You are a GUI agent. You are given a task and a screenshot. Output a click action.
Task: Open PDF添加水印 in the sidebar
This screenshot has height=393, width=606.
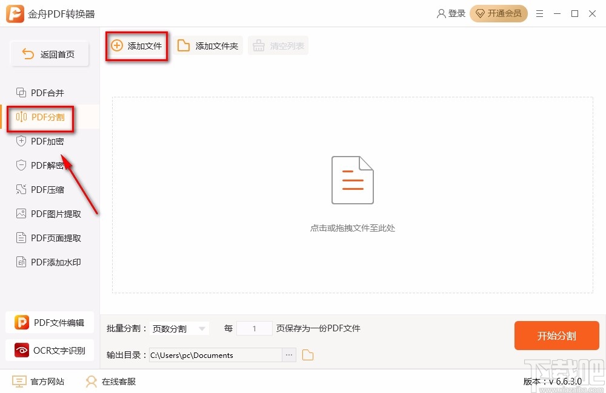pyautogui.click(x=50, y=262)
